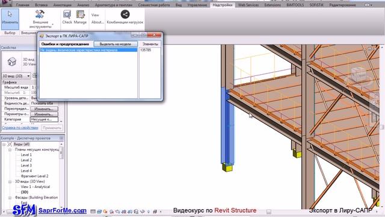Viewport: 385px width, 217px height.
Task: Collapse Планы несущих конструкций node
Action: pyautogui.click(x=10, y=149)
